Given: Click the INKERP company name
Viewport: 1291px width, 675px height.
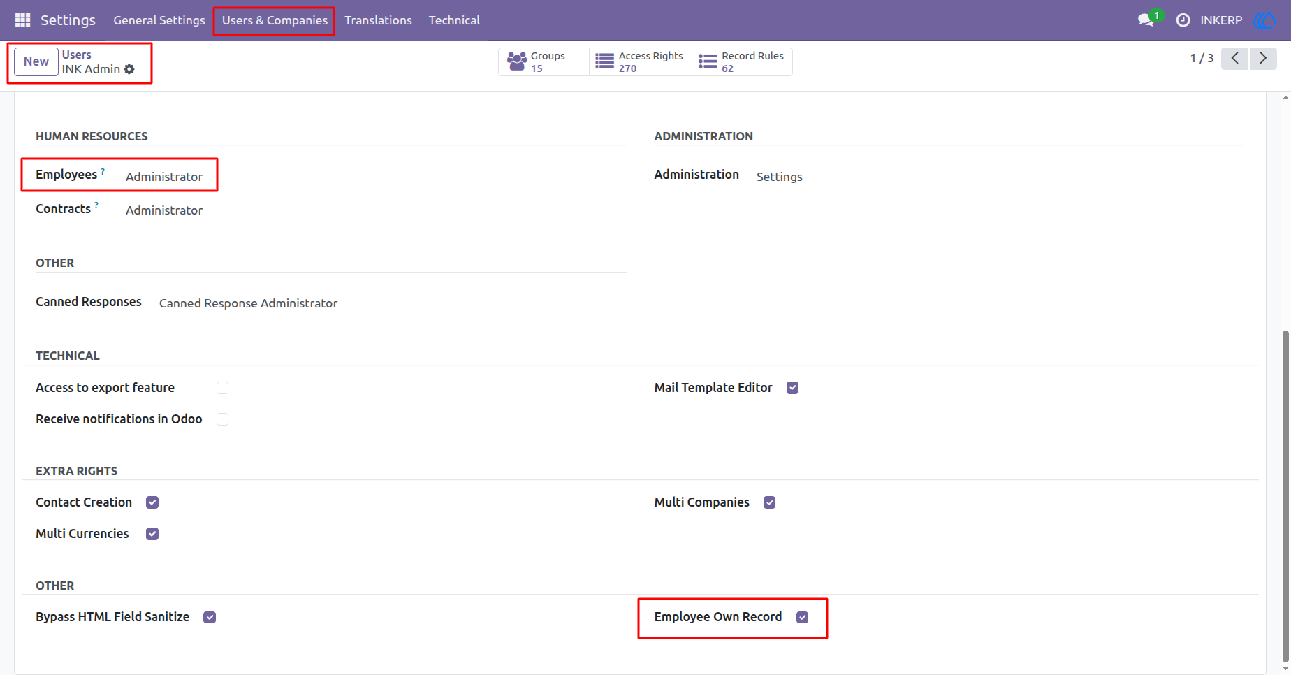Looking at the screenshot, I should pyautogui.click(x=1221, y=20).
